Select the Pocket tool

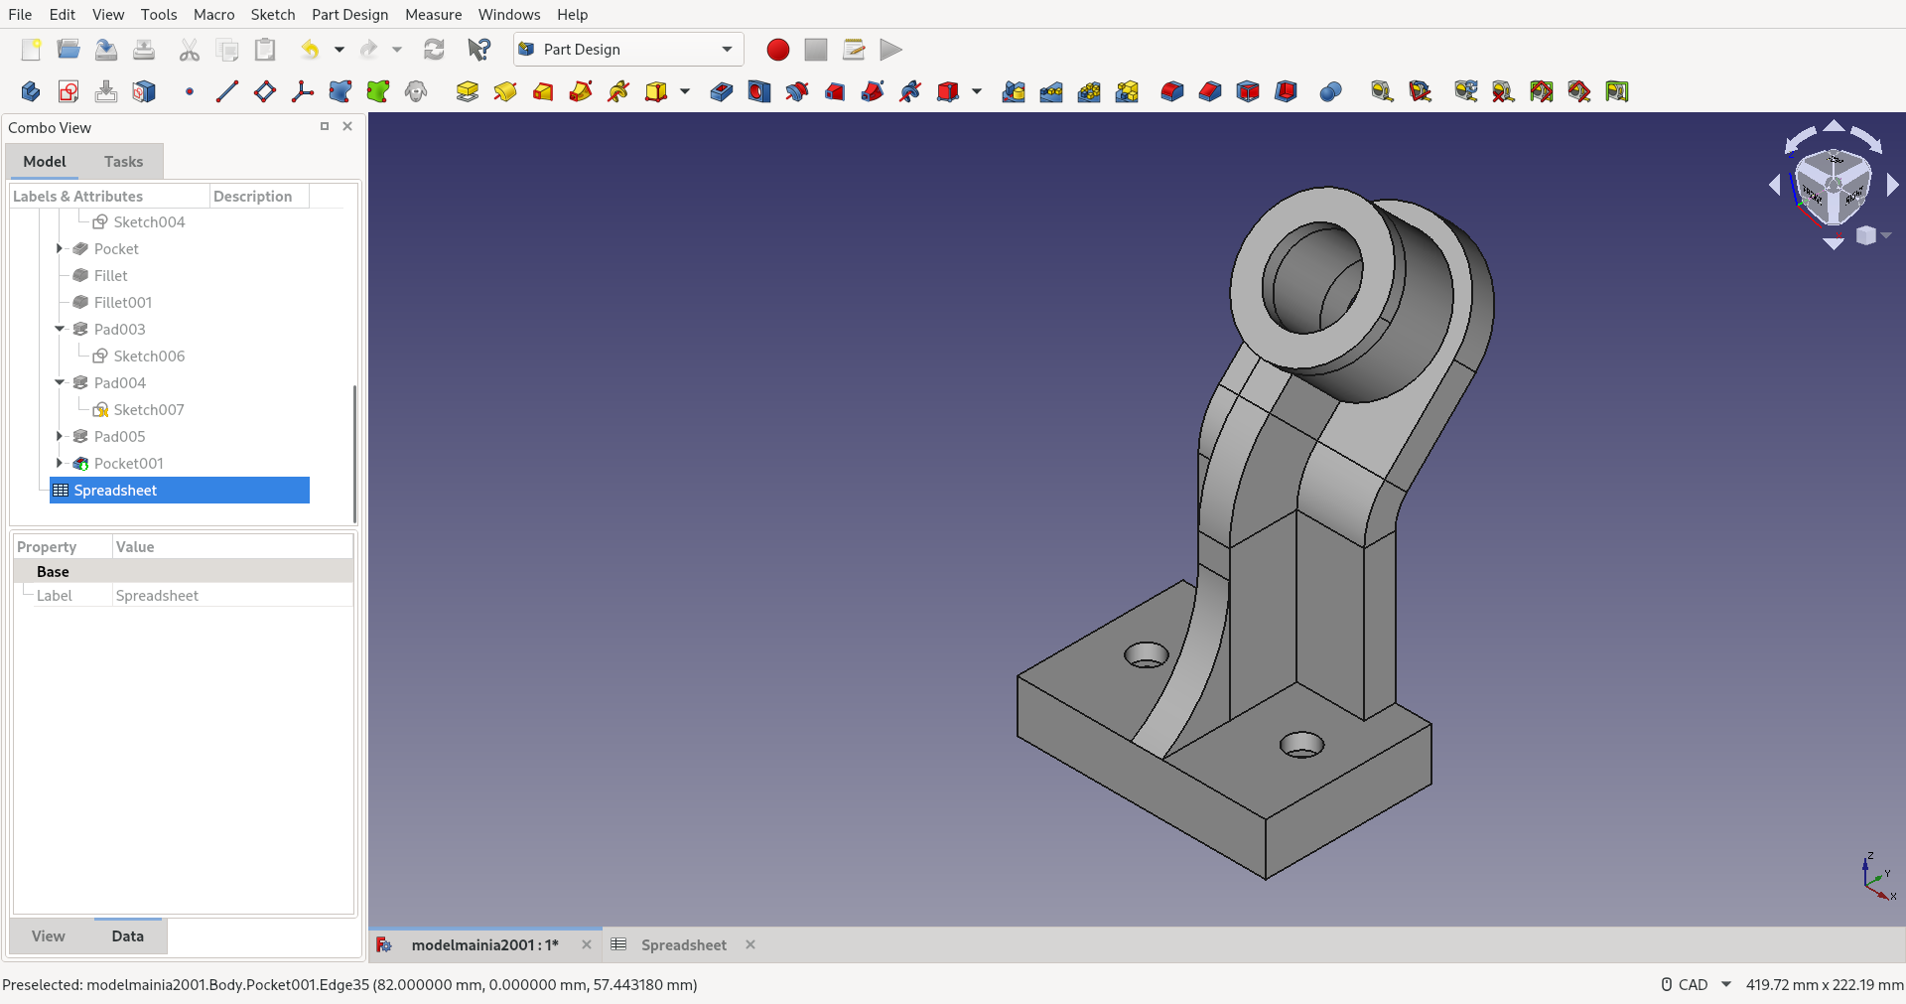[x=721, y=91]
